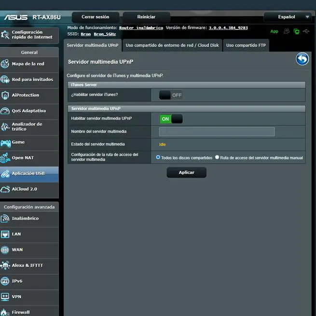Open the AiCloud 2.0 menu item
This screenshot has height=316, width=316.
click(29, 189)
